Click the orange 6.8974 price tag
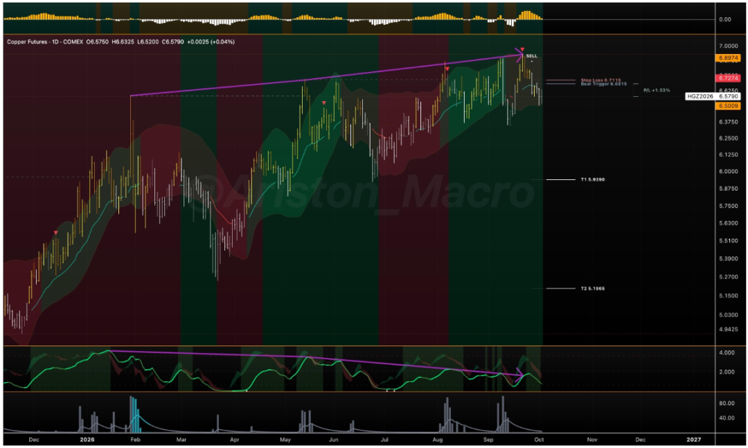Screen dimensions: 748x448 728,58
